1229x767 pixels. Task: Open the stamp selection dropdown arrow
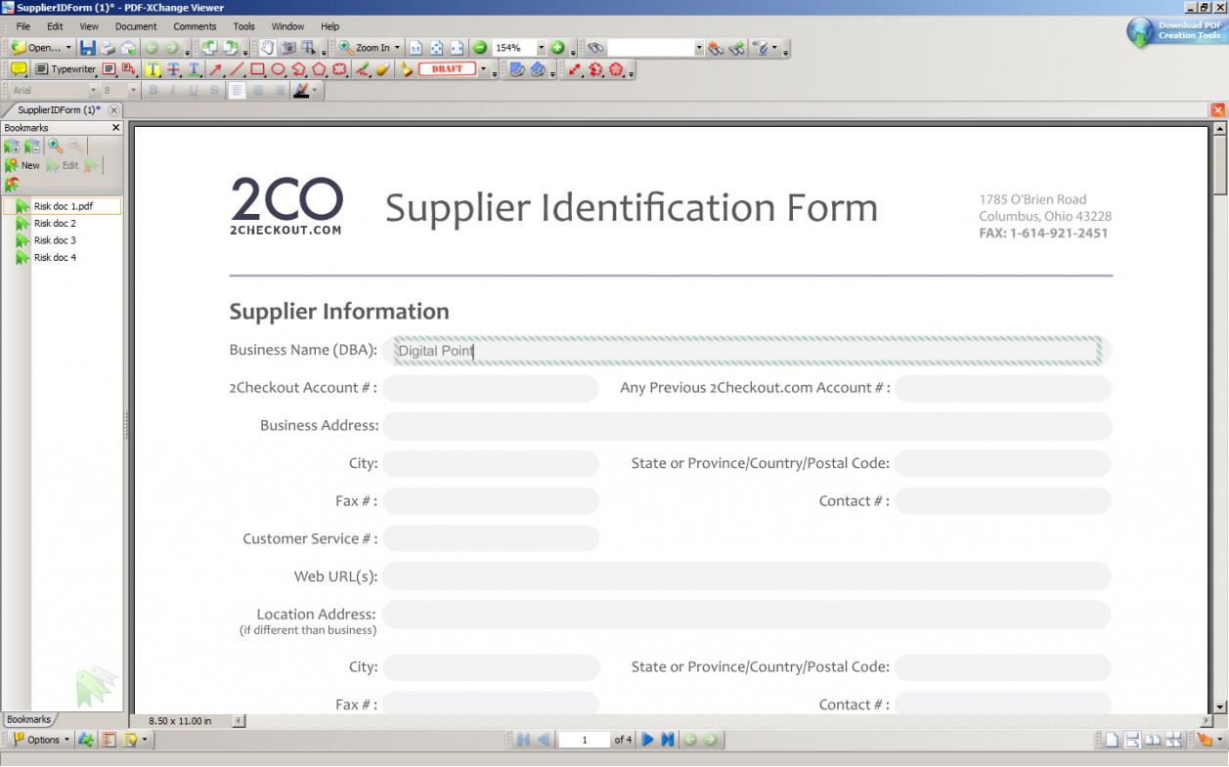click(x=483, y=69)
